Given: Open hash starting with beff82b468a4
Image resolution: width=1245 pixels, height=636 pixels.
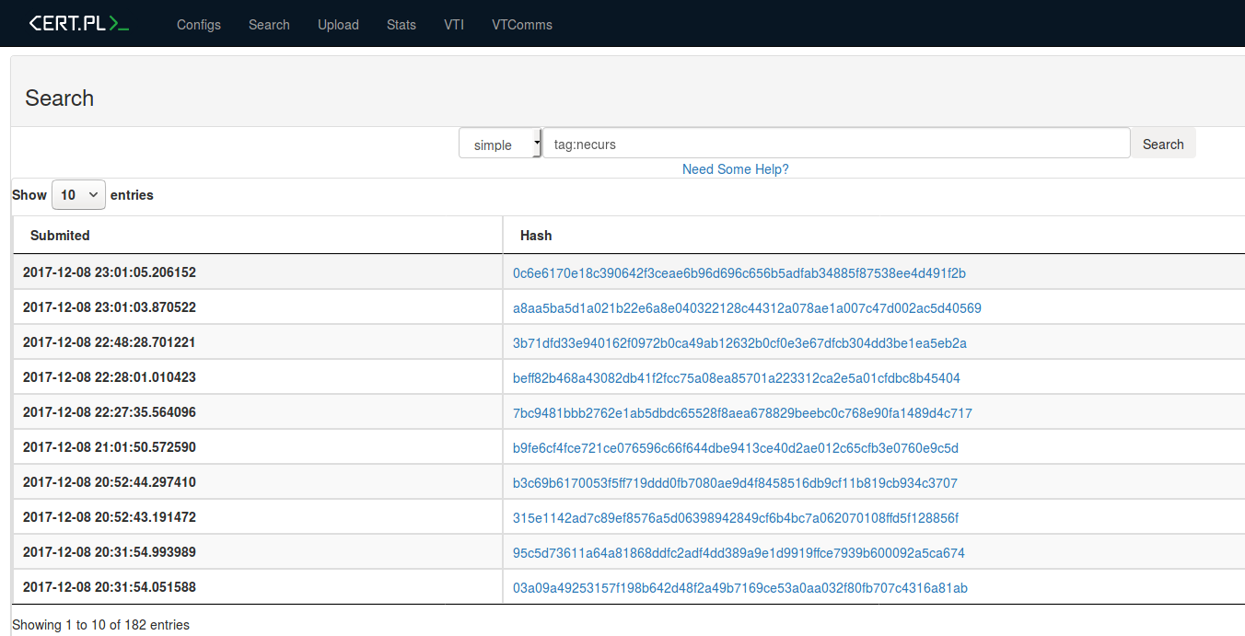Looking at the screenshot, I should 736,378.
